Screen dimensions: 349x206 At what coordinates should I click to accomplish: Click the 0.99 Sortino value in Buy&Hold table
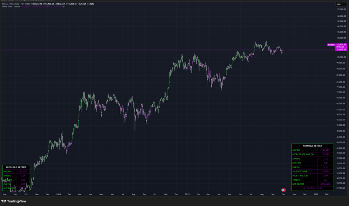[x=23, y=180]
